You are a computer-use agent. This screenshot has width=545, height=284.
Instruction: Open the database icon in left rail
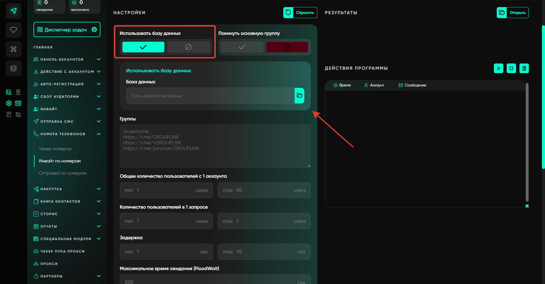[13, 68]
